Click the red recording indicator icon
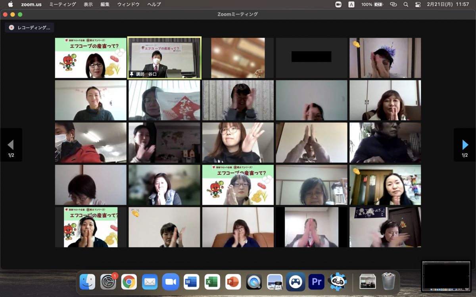The width and height of the screenshot is (476, 297). point(11,28)
